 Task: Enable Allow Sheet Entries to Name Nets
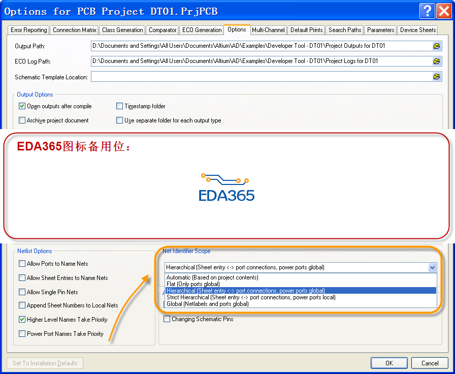pos(22,278)
